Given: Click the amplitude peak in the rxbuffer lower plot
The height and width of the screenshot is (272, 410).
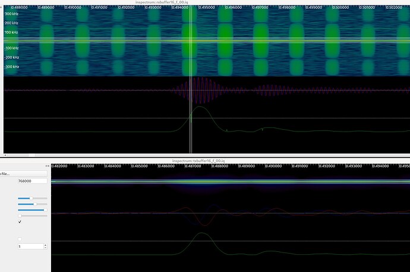Looking at the screenshot, I should coord(200,107).
